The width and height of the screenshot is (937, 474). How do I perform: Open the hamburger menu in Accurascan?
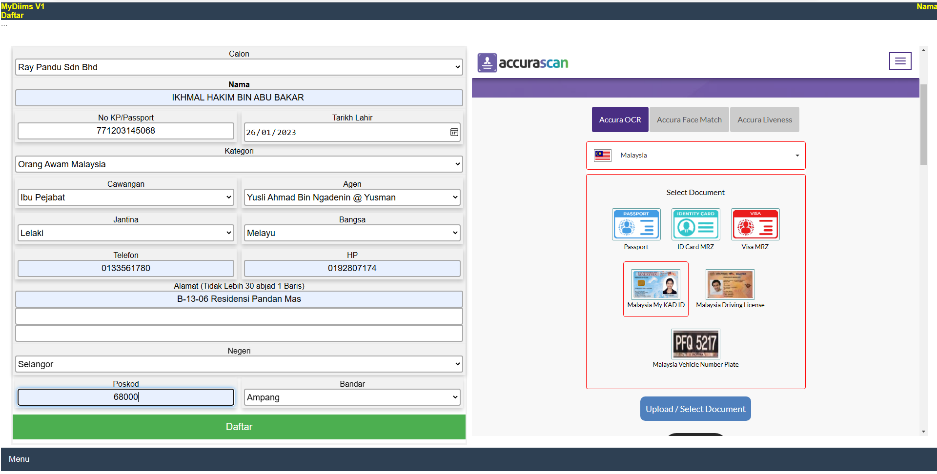[x=900, y=61]
